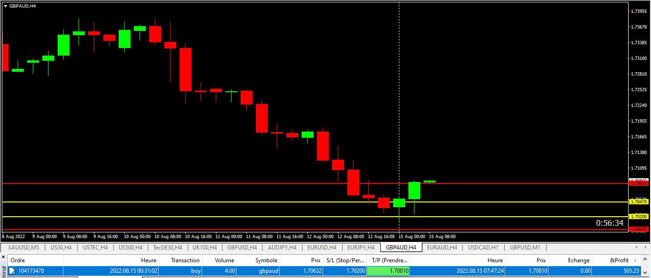The image size is (651, 278).
Task: Click the 1.72525 price scale label
Action: [x=639, y=89]
